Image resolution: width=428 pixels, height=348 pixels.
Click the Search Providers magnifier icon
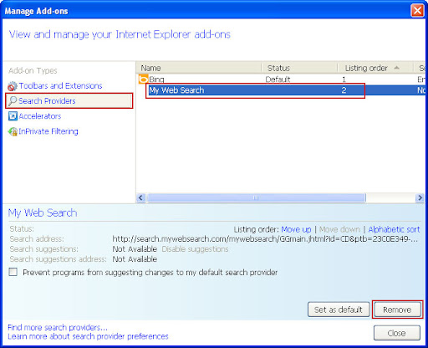pyautogui.click(x=13, y=100)
